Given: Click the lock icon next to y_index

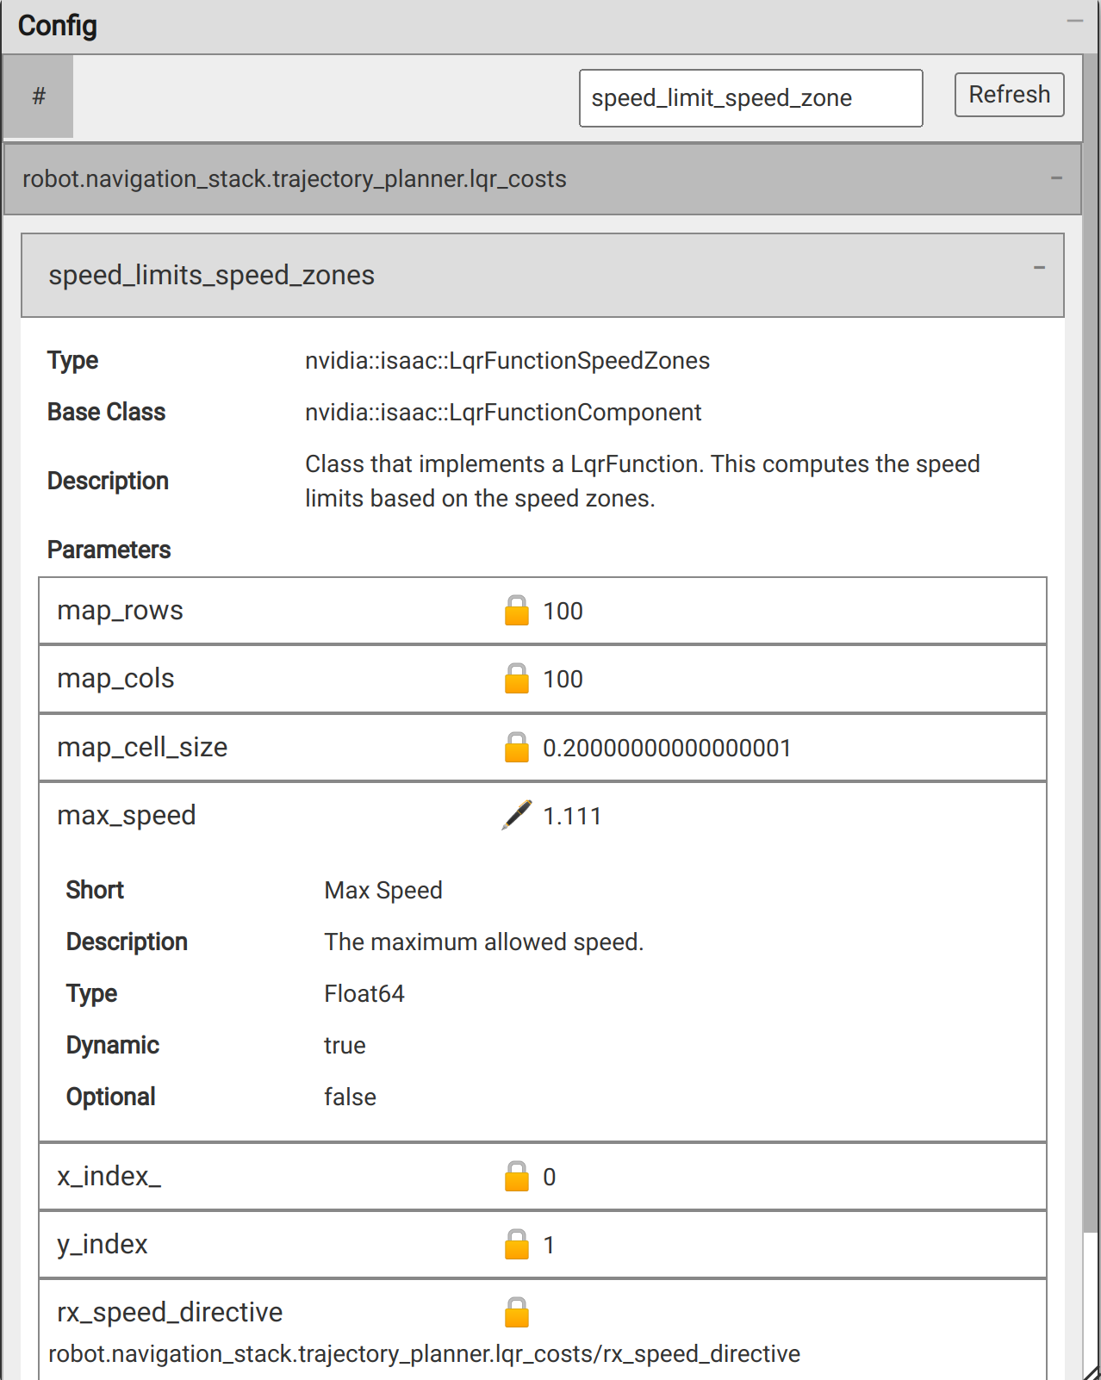Looking at the screenshot, I should point(516,1245).
